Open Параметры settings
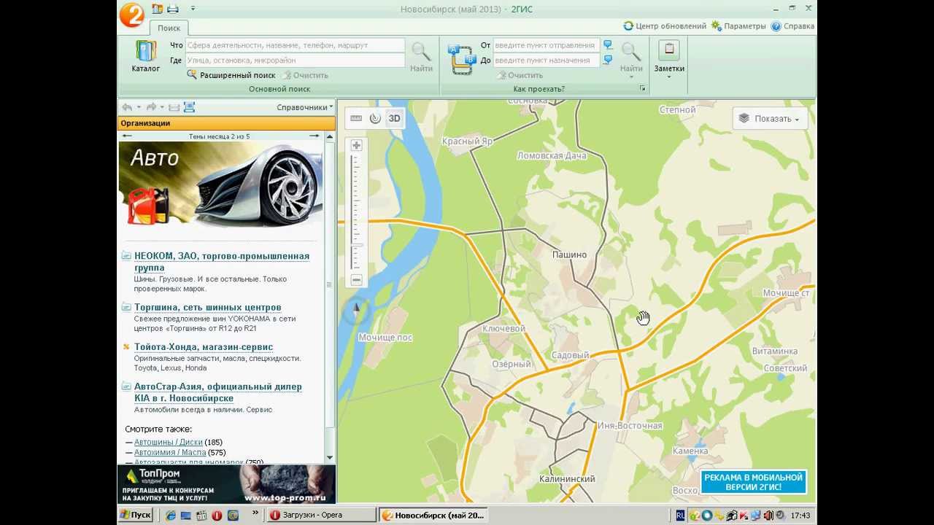Image resolution: width=934 pixels, height=525 pixels. [x=739, y=26]
